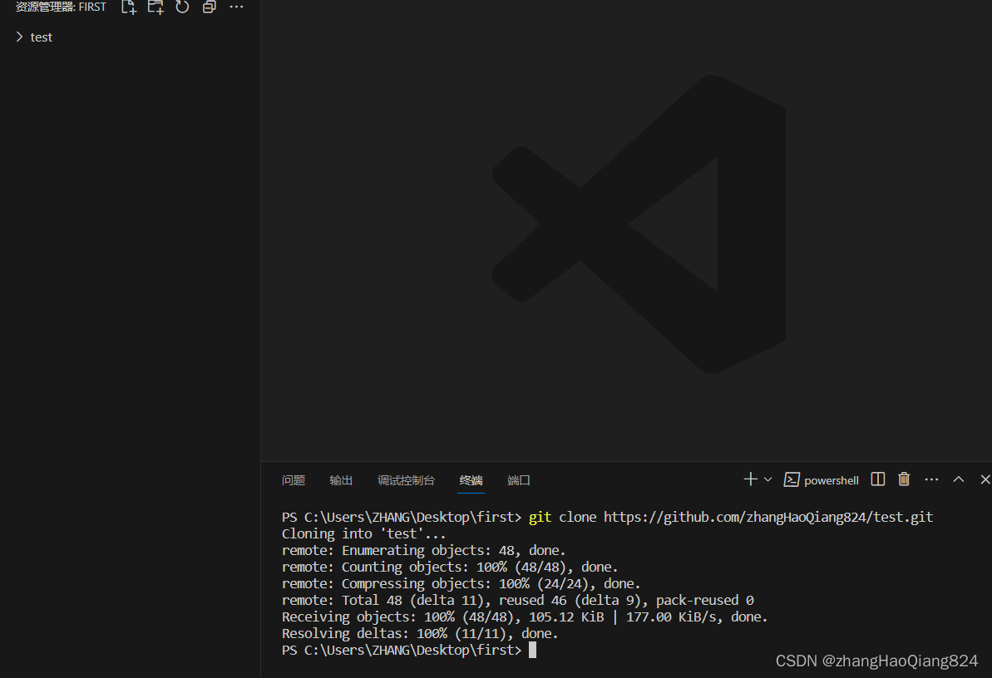Image resolution: width=992 pixels, height=678 pixels.
Task: Select the test folder name
Action: (41, 37)
